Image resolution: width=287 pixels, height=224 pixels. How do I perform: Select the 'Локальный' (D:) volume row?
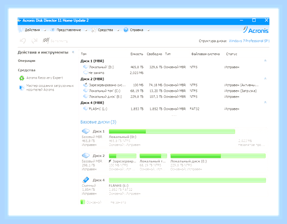pos(173,67)
